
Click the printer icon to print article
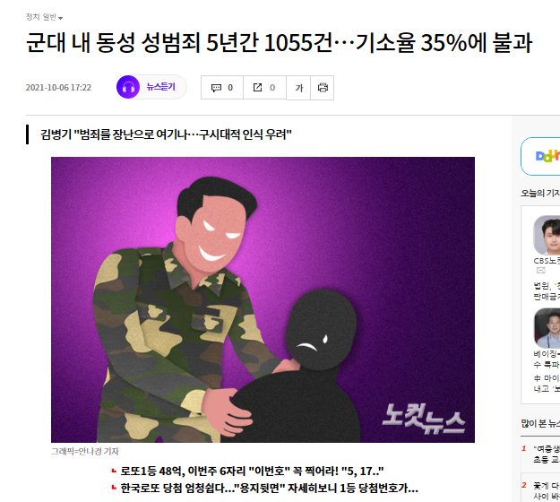click(323, 88)
